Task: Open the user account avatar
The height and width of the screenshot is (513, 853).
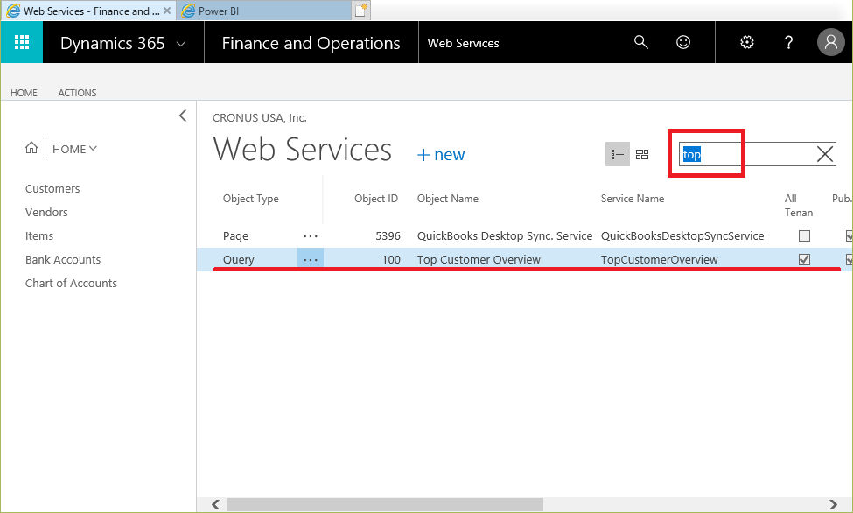Action: tap(831, 42)
